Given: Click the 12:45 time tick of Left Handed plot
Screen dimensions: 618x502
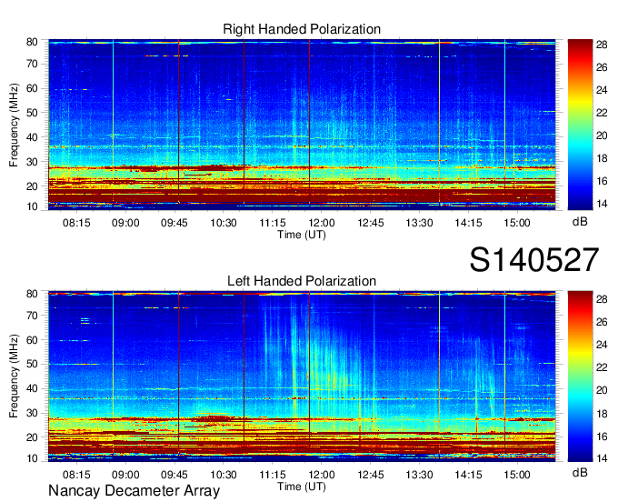Looking at the screenshot, I should click(371, 475).
